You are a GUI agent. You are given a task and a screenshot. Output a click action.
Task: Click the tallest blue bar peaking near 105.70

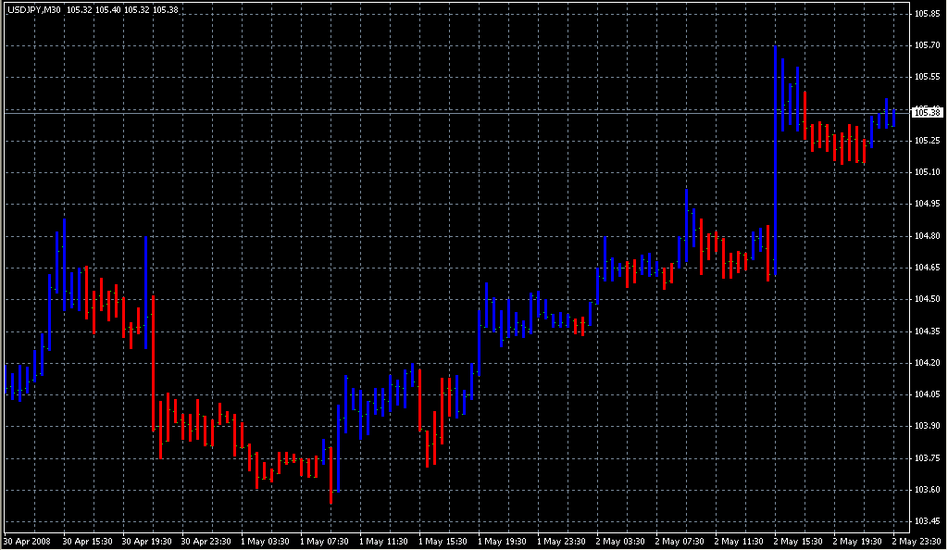point(775,157)
